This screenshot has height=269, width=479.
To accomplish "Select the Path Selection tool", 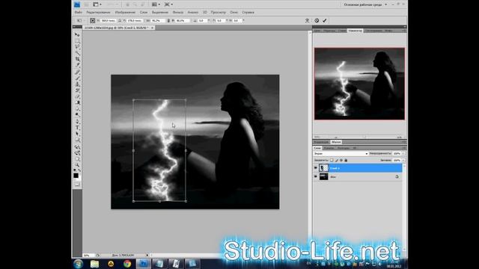I will 77,134.
